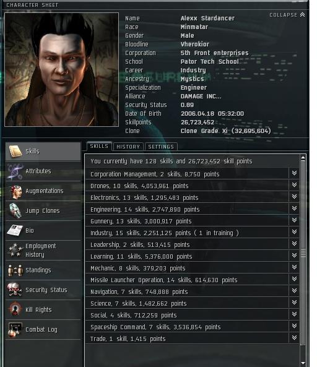This screenshot has height=367, width=317.
Task: Open the Standings figures icon
Action: (15, 270)
